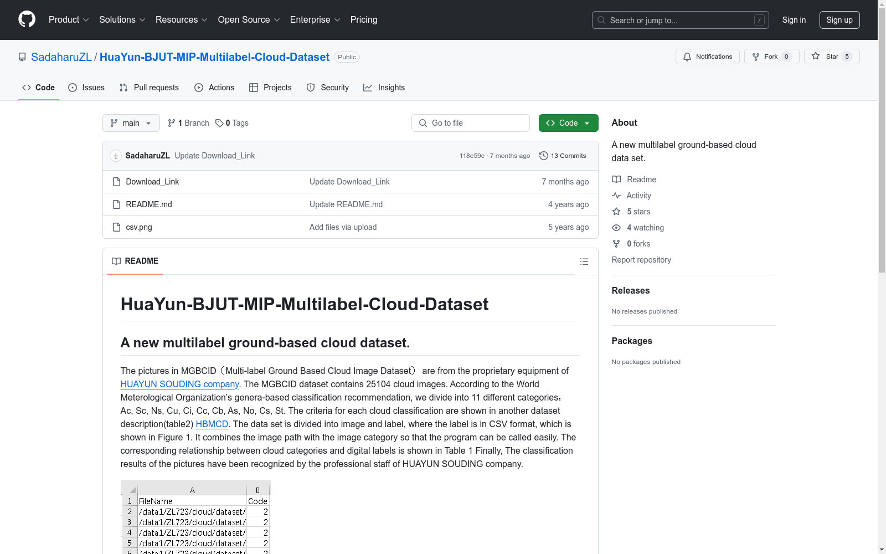Click the 7 months ago timestamp for Download_Link
Image resolution: width=886 pixels, height=554 pixels.
coord(565,182)
